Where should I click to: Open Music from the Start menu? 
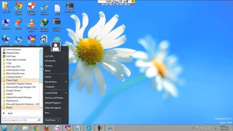[48, 71]
